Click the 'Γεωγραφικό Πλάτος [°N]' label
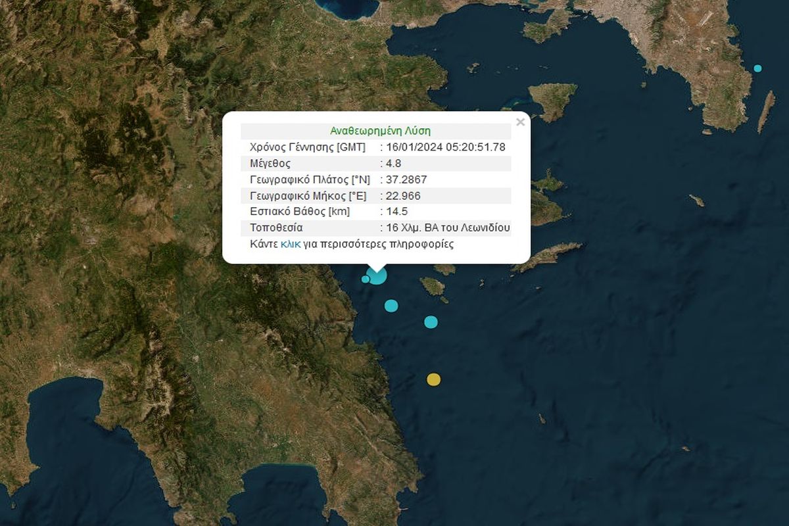Image resolution: width=789 pixels, height=526 pixels. 310,179
